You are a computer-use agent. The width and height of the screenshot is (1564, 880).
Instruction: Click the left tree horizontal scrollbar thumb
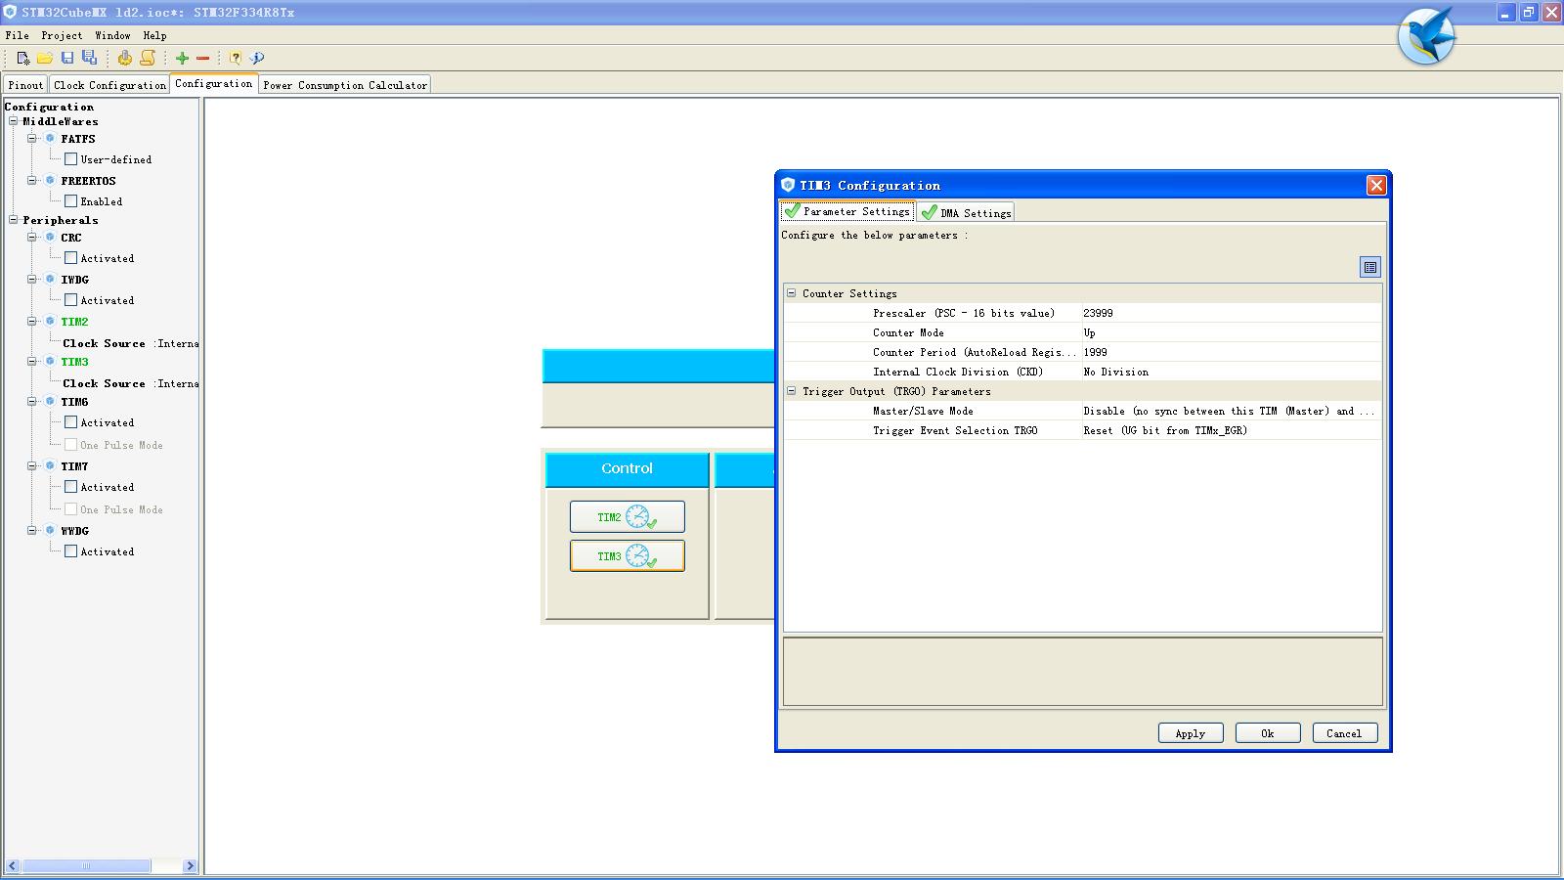point(86,866)
